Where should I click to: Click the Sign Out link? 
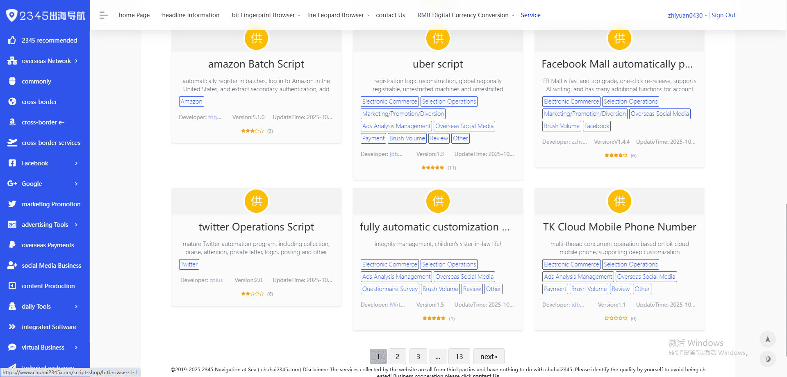pyautogui.click(x=723, y=15)
